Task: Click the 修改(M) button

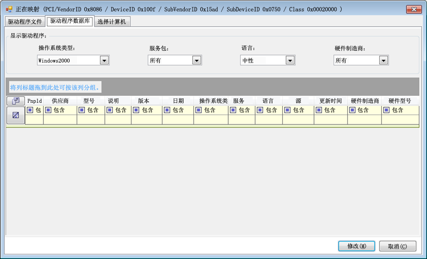Action: click(356, 246)
